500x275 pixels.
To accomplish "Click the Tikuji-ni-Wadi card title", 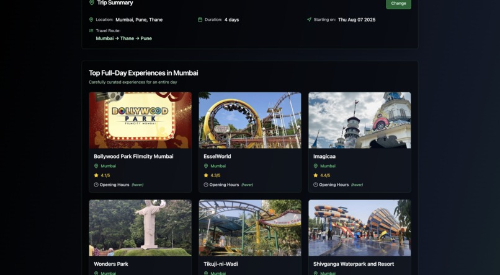I will click(221, 264).
